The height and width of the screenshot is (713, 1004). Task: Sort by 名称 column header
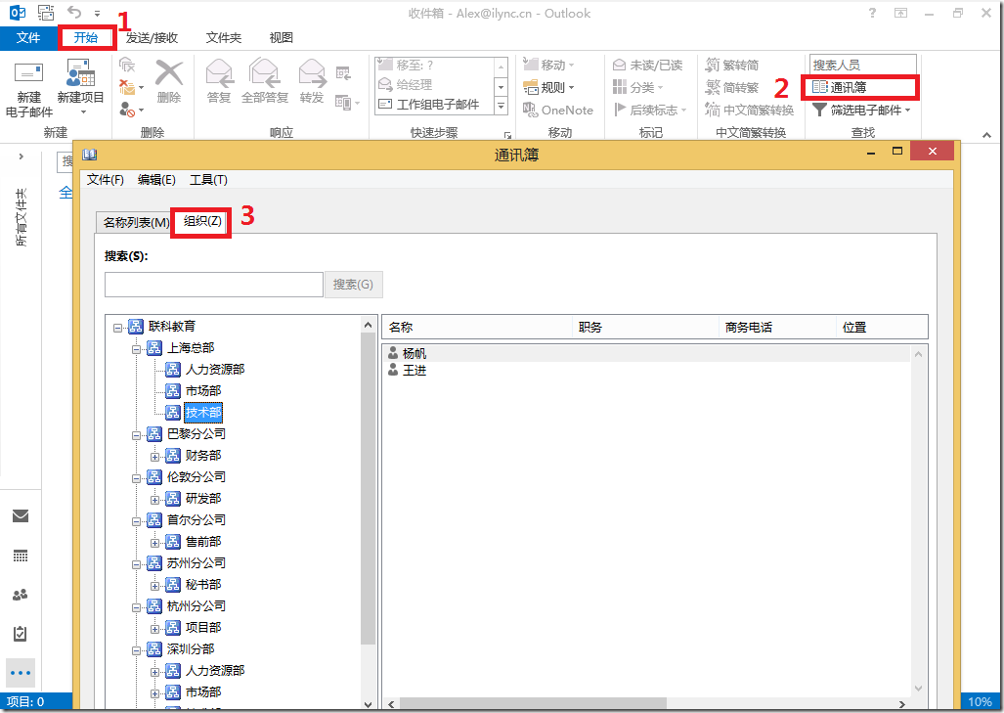point(477,328)
